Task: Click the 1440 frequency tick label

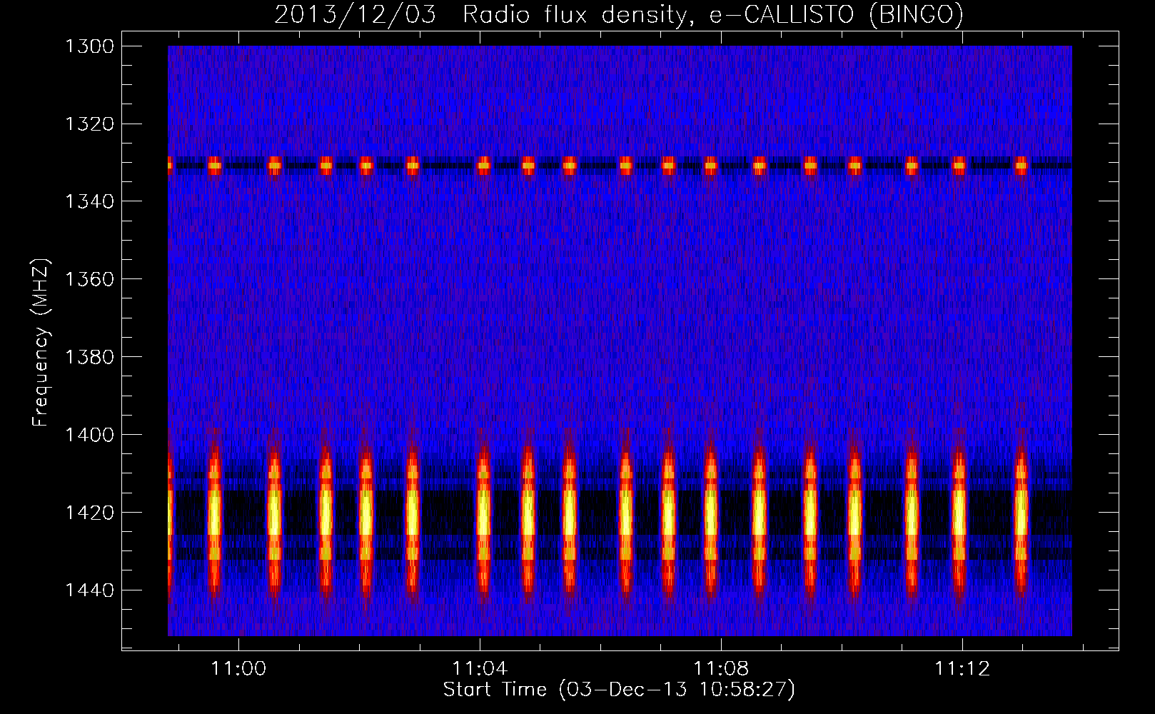Action: (x=89, y=590)
